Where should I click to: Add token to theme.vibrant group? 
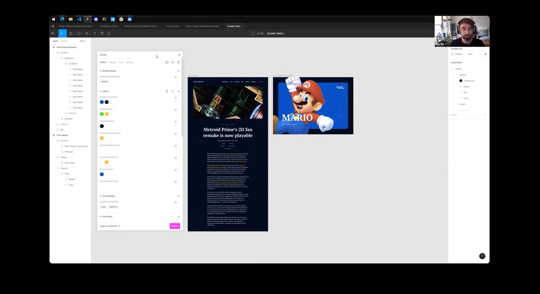(x=175, y=170)
